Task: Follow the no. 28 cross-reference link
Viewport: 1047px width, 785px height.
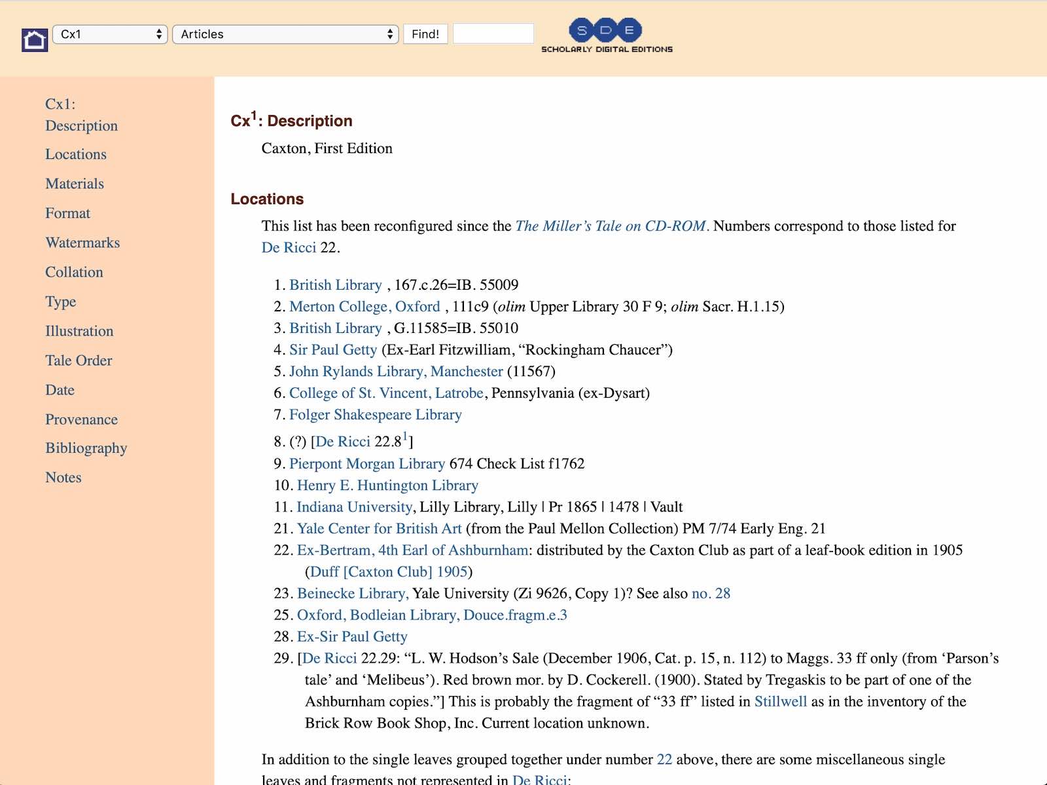Action: point(711,593)
